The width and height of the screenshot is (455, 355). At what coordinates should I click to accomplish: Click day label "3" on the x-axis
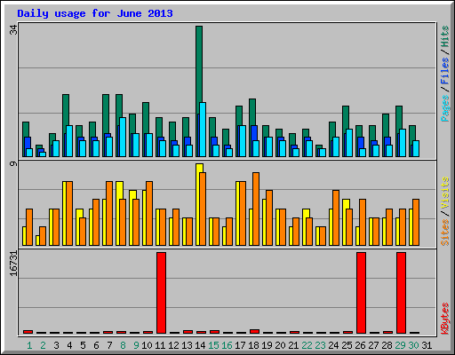click(56, 345)
